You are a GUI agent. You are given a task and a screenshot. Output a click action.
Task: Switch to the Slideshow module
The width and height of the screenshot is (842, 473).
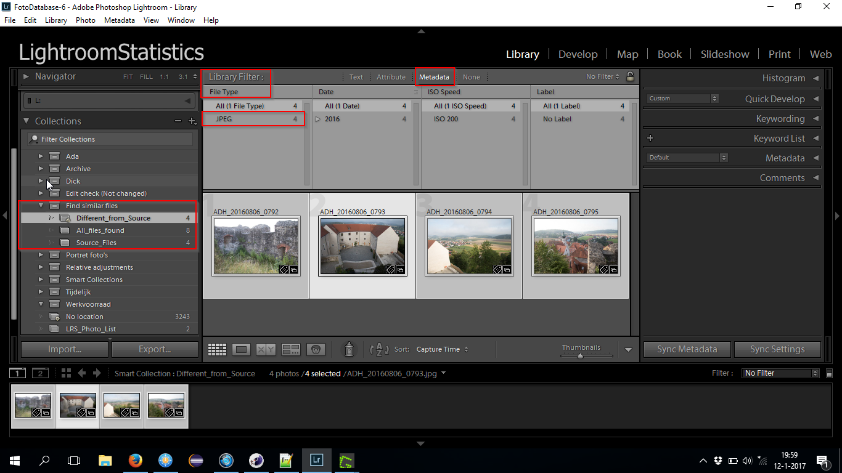(x=725, y=54)
